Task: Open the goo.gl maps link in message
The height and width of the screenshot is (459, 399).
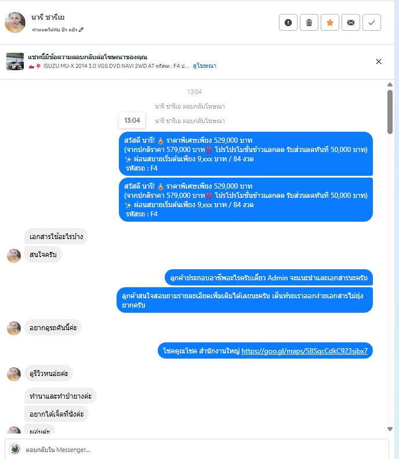Action: [304, 350]
